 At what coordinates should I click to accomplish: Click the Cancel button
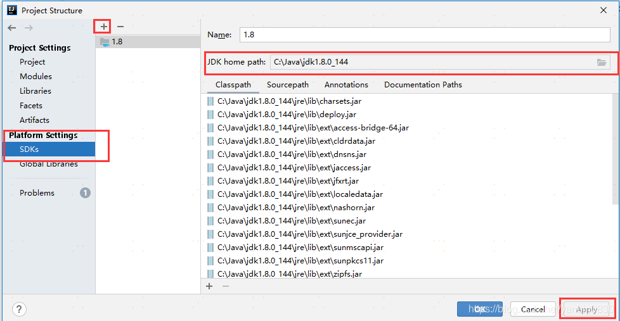click(533, 309)
